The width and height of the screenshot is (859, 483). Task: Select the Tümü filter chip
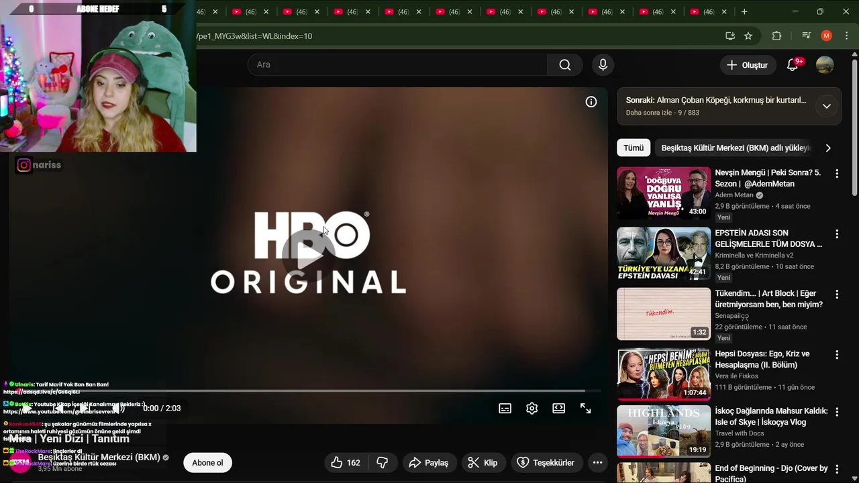634,148
